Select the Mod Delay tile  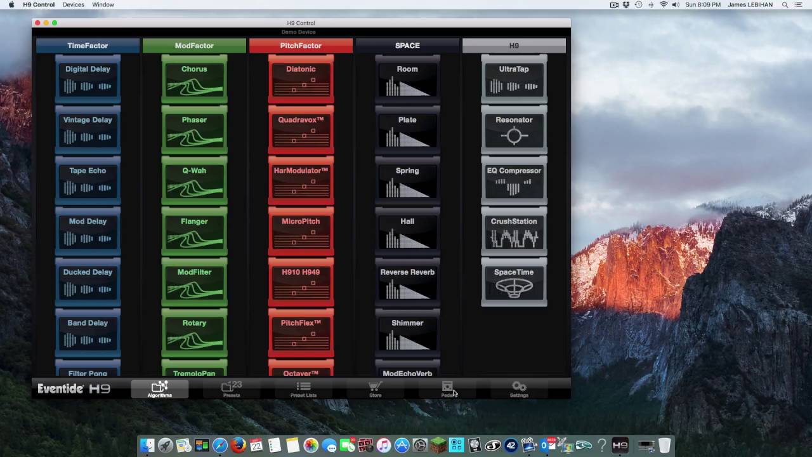coord(88,231)
